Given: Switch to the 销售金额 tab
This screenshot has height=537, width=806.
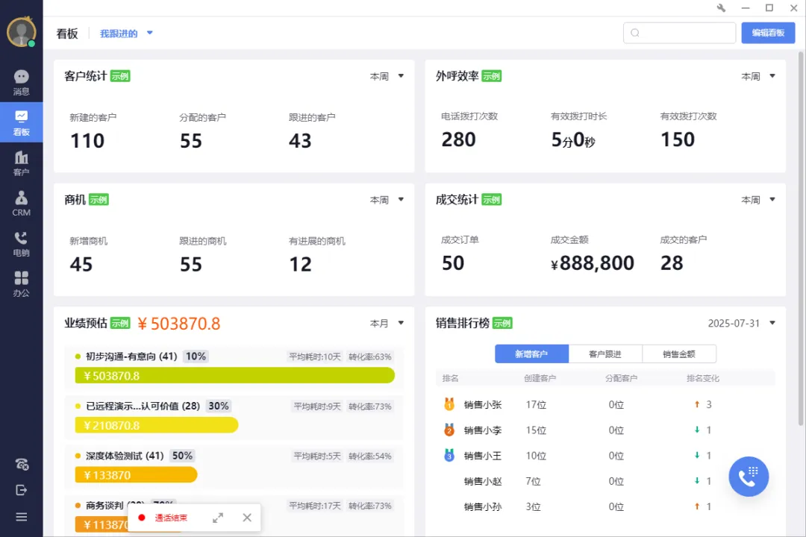Looking at the screenshot, I should 679,354.
